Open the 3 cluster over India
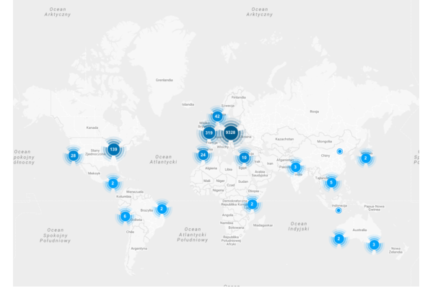 coord(295,167)
